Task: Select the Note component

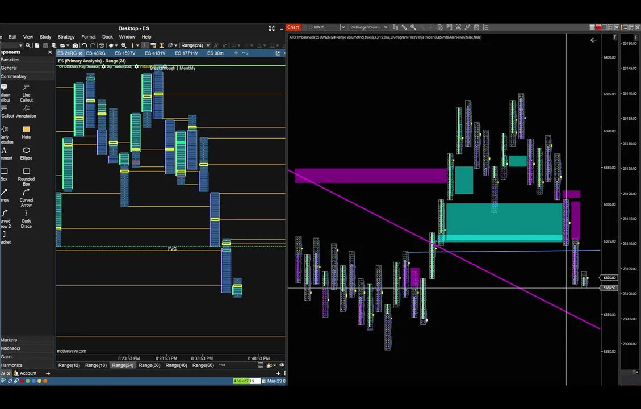Action: (26, 132)
